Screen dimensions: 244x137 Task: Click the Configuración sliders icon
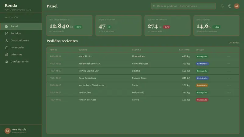(6, 62)
